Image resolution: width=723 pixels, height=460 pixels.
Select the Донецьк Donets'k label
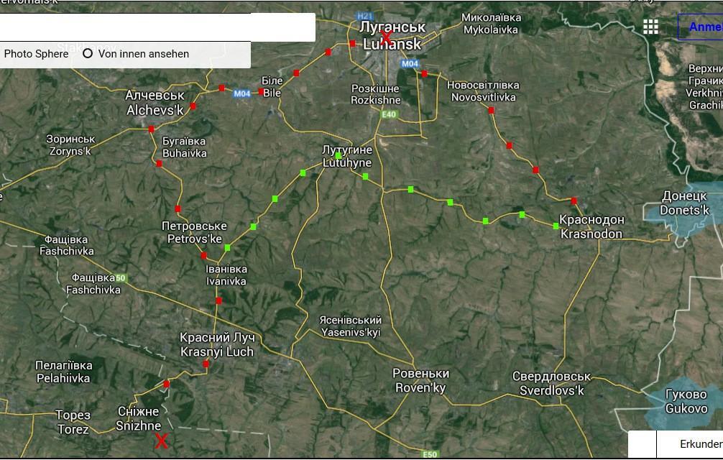click(685, 203)
